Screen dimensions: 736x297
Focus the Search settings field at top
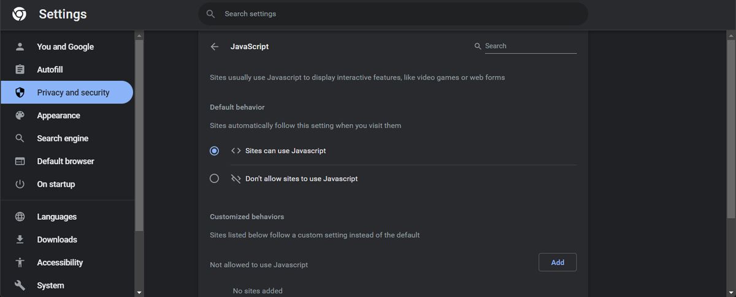pos(393,13)
